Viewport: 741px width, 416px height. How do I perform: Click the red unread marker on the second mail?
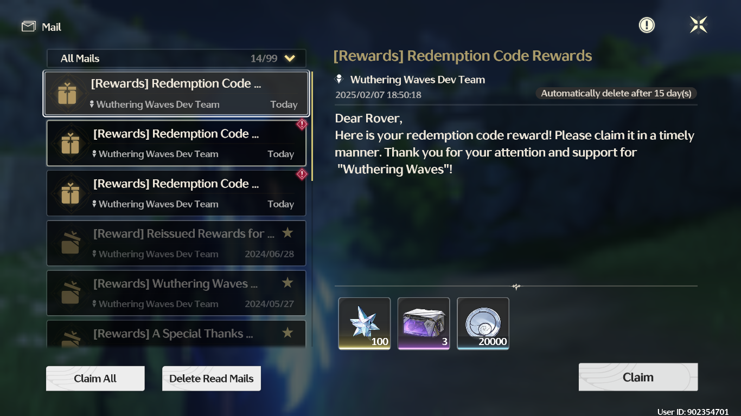click(x=302, y=125)
